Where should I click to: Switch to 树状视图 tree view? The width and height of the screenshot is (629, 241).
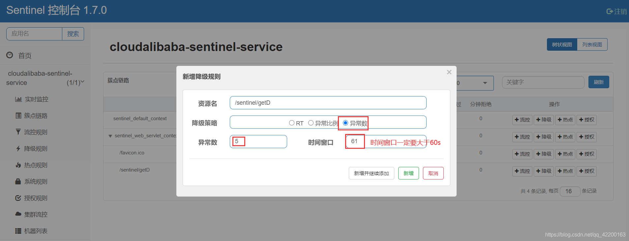(x=562, y=44)
